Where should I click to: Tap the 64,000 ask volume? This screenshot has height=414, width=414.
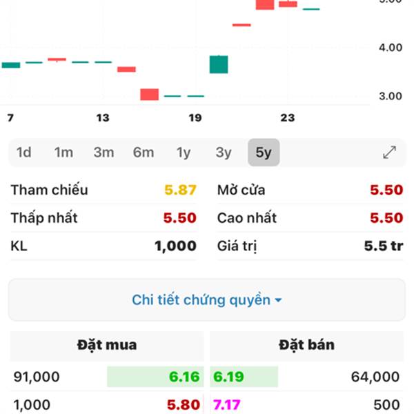[375, 377]
